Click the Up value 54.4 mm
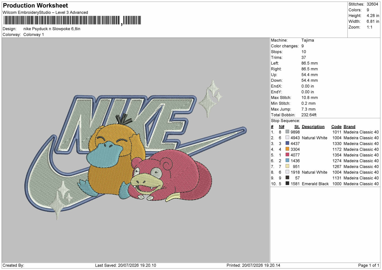The image size is (382, 270). (310, 75)
